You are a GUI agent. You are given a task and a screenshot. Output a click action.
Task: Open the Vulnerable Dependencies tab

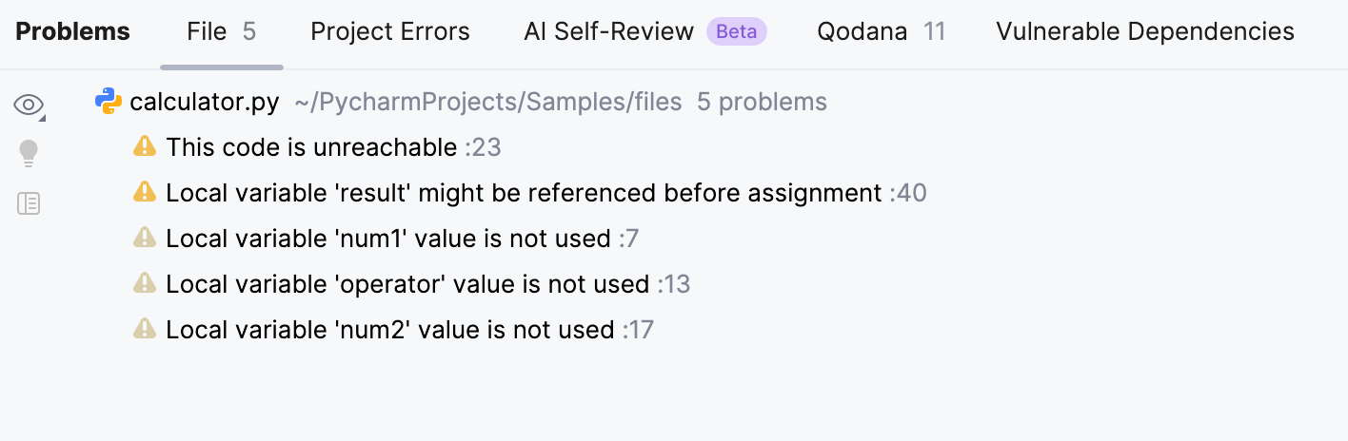point(1145,31)
